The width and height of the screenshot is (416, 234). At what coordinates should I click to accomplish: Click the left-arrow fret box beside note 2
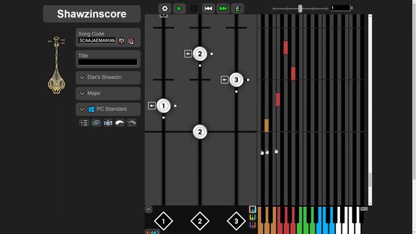coord(188,54)
